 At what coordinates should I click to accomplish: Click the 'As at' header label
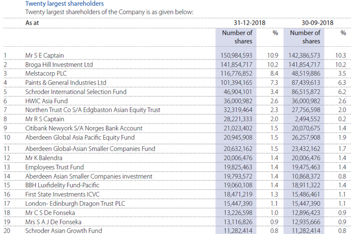(32, 23)
